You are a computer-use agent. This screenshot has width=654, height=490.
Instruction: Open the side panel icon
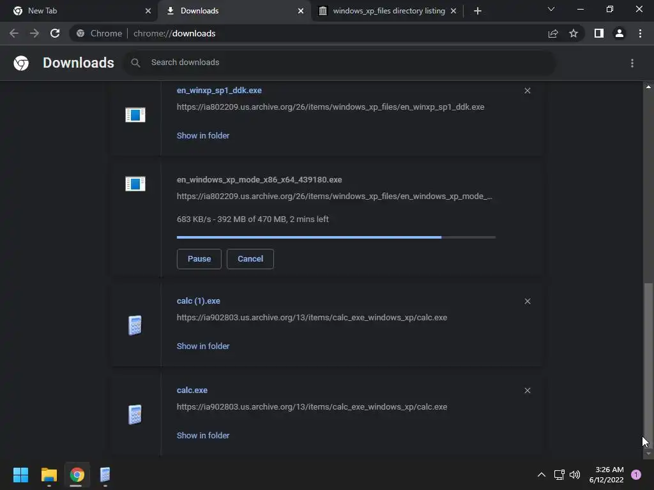599,33
